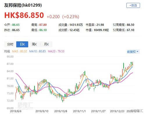The width and height of the screenshot is (145, 114).
Task: Click the 90.00 y-axis label
Action: tap(10, 56)
